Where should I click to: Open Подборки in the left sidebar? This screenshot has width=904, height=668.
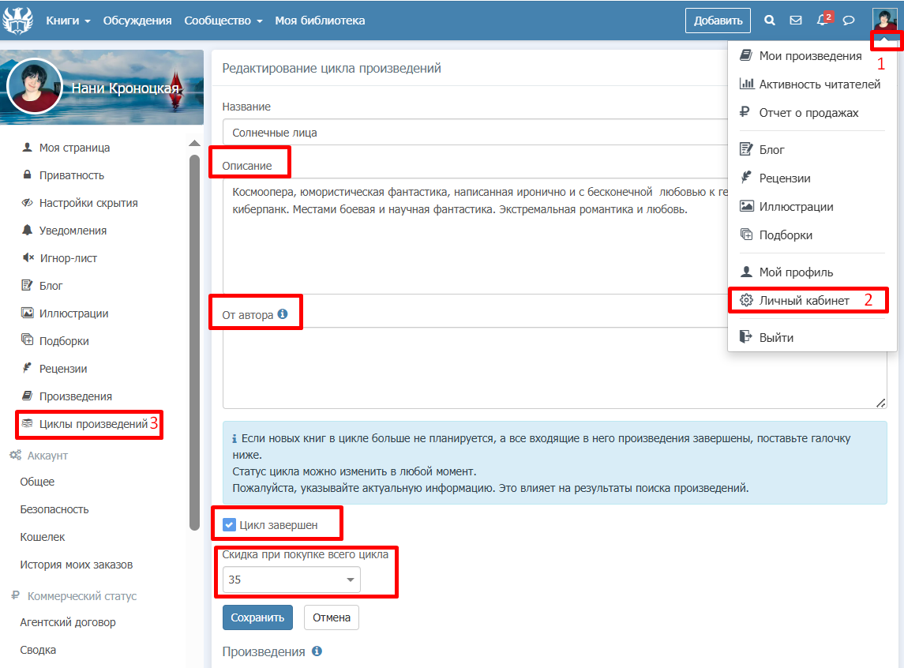tap(64, 340)
